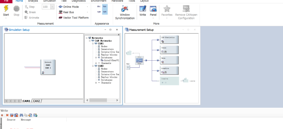Image resolution: width=283 pixels, height=129 pixels.
Task: Collapse Databases under CAN1
Action: tap(96, 58)
